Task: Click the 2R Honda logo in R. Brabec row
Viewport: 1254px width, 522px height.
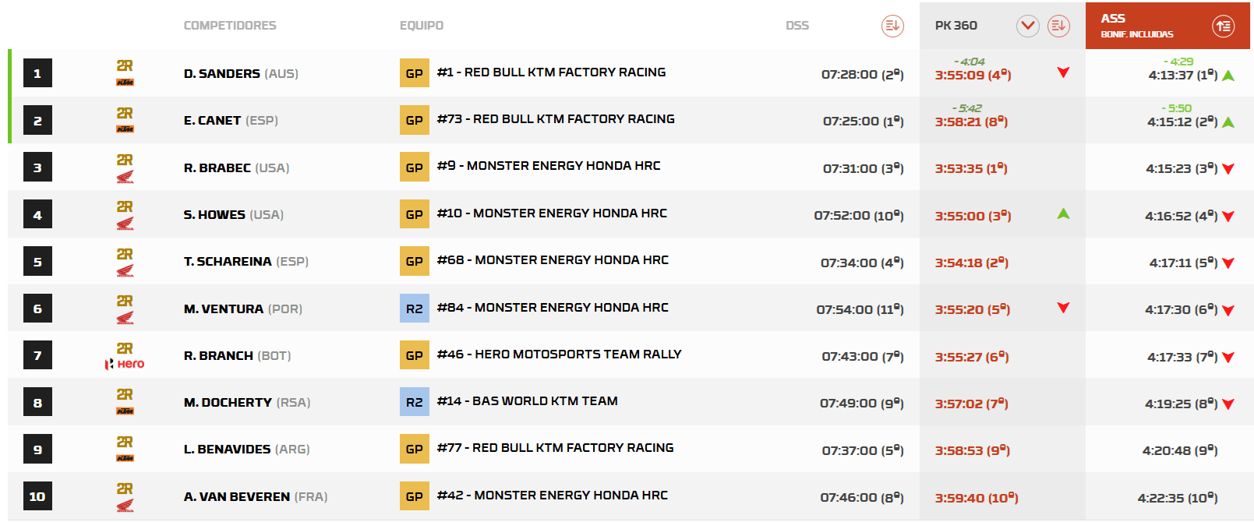Action: tap(125, 168)
